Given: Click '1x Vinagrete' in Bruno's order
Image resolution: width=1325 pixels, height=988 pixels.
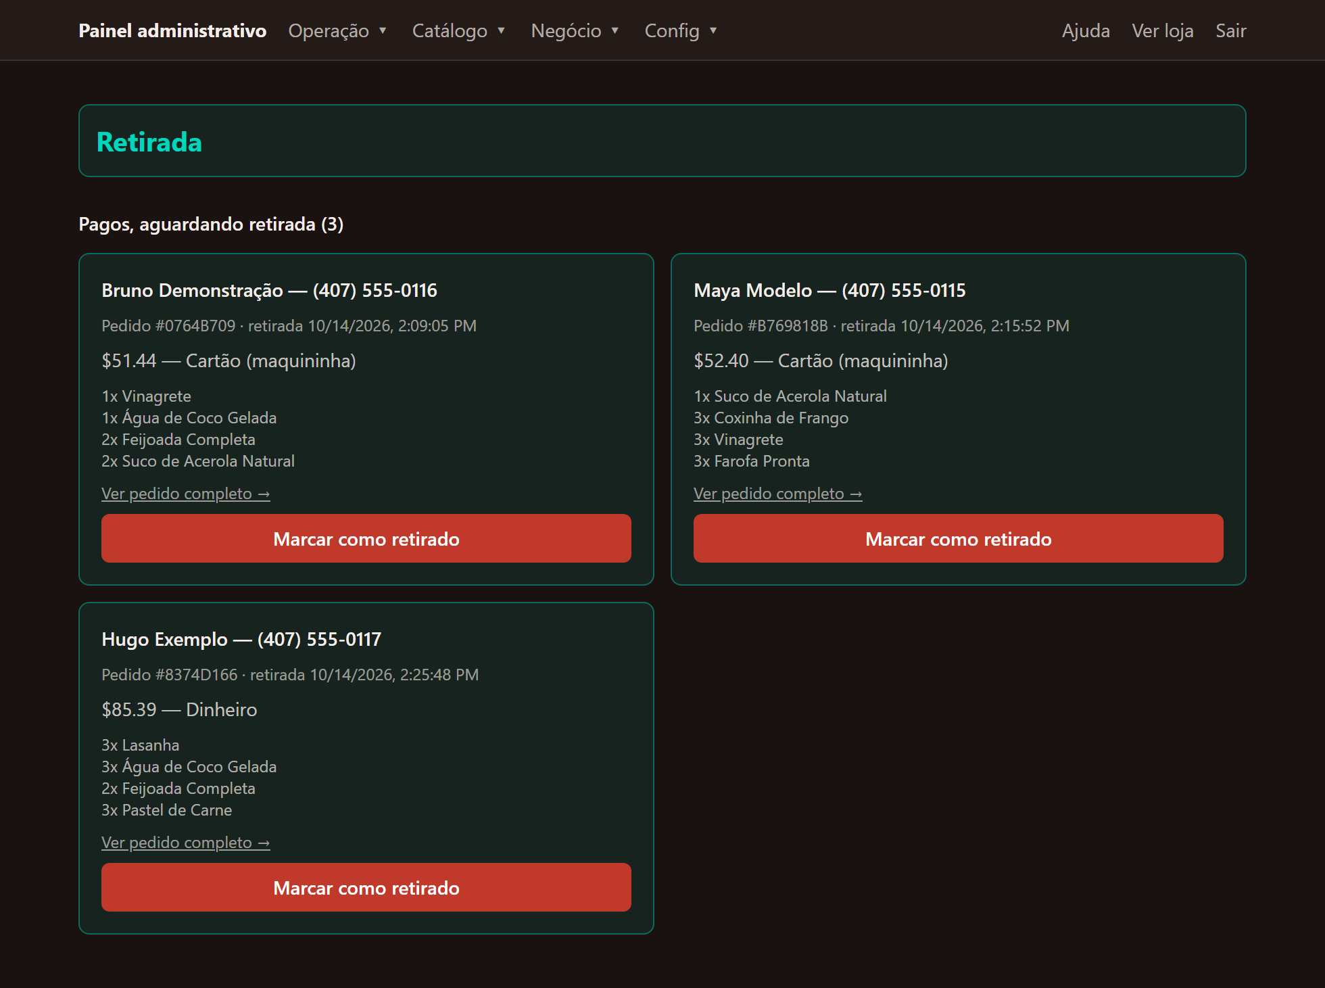Looking at the screenshot, I should click(146, 396).
